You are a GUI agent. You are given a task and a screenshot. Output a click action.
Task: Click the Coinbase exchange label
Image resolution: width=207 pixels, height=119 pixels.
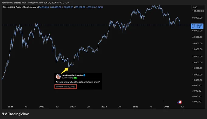32,7
